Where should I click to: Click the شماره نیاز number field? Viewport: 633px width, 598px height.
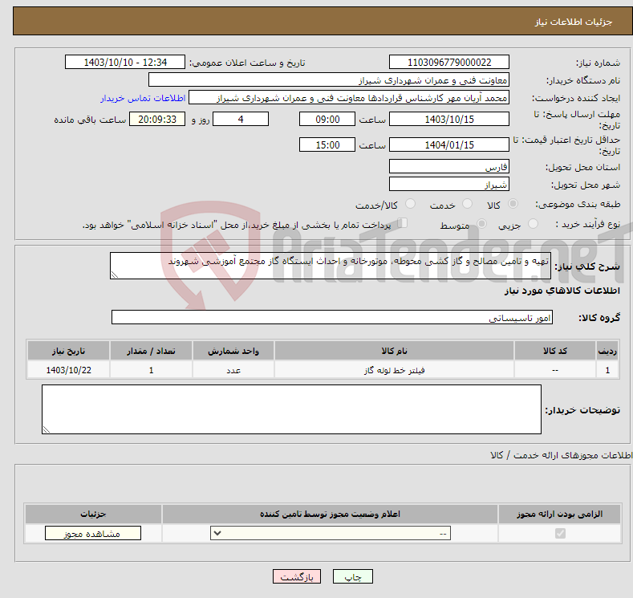449,62
